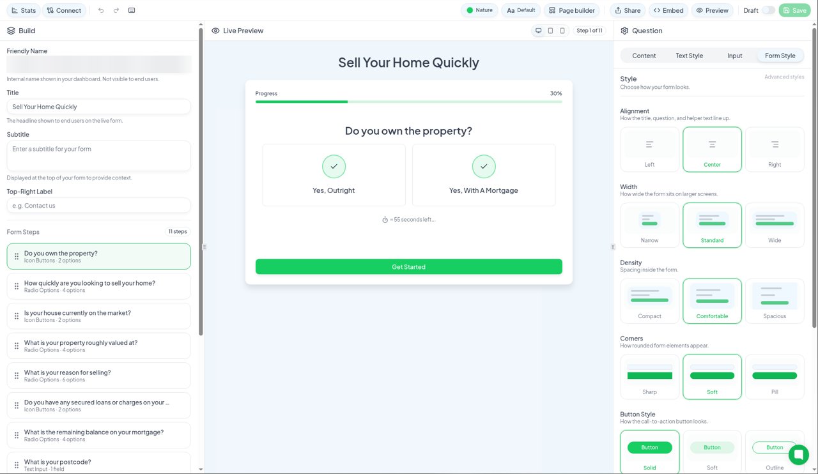Click the checkmark icon above 'Yes, With A Mortgage'
818x474 pixels.
click(484, 167)
